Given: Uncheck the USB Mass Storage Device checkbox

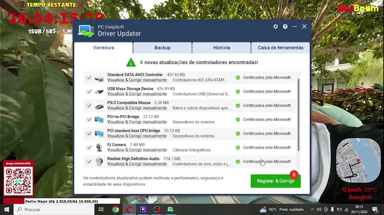Looking at the screenshot, I should 89,92.
